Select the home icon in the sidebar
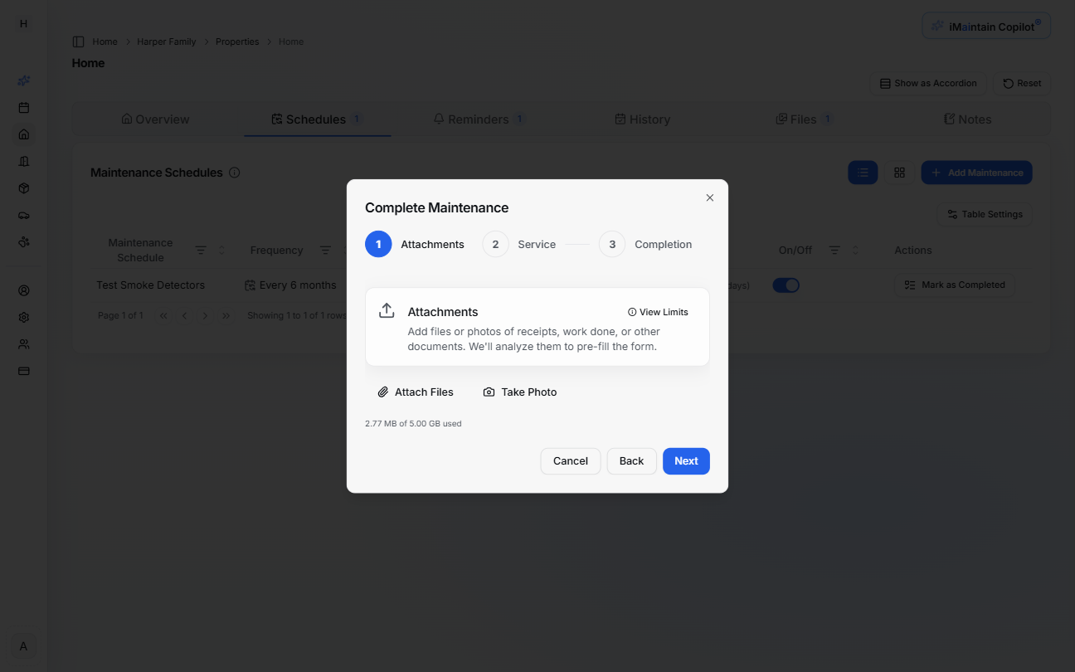This screenshot has width=1075, height=672. point(22,134)
